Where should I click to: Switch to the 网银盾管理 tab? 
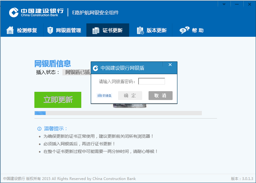65,30
